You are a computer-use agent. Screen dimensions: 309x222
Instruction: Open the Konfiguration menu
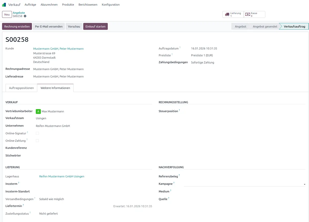point(111,5)
